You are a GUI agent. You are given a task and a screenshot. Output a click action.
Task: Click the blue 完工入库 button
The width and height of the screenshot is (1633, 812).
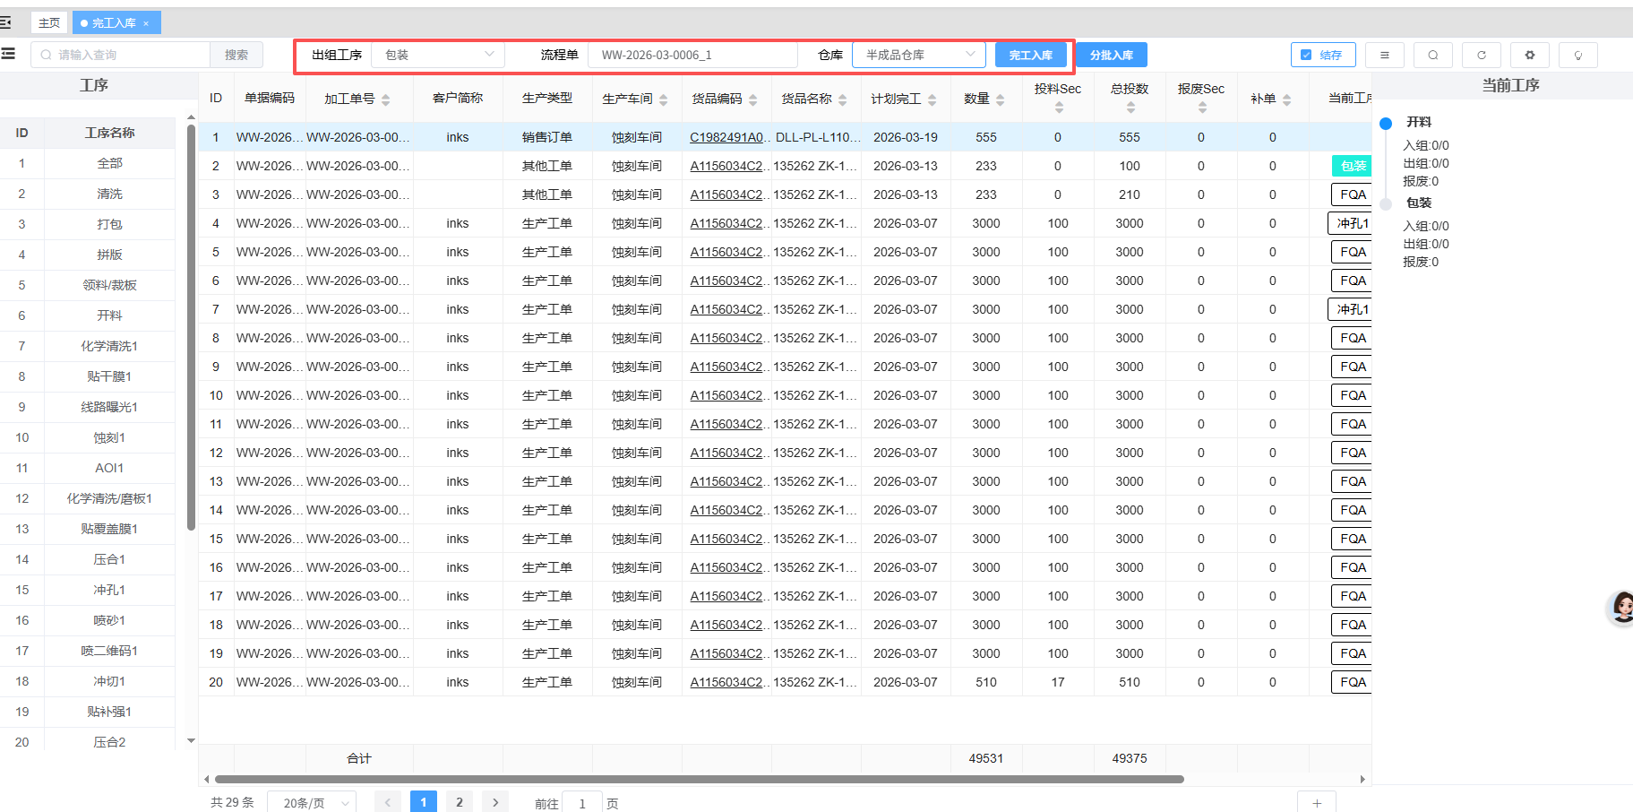coord(1030,55)
